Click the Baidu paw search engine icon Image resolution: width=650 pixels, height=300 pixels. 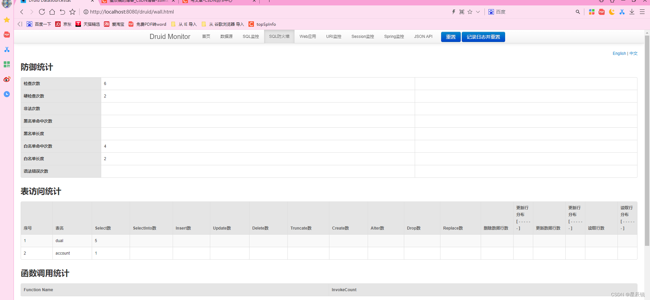pos(491,12)
